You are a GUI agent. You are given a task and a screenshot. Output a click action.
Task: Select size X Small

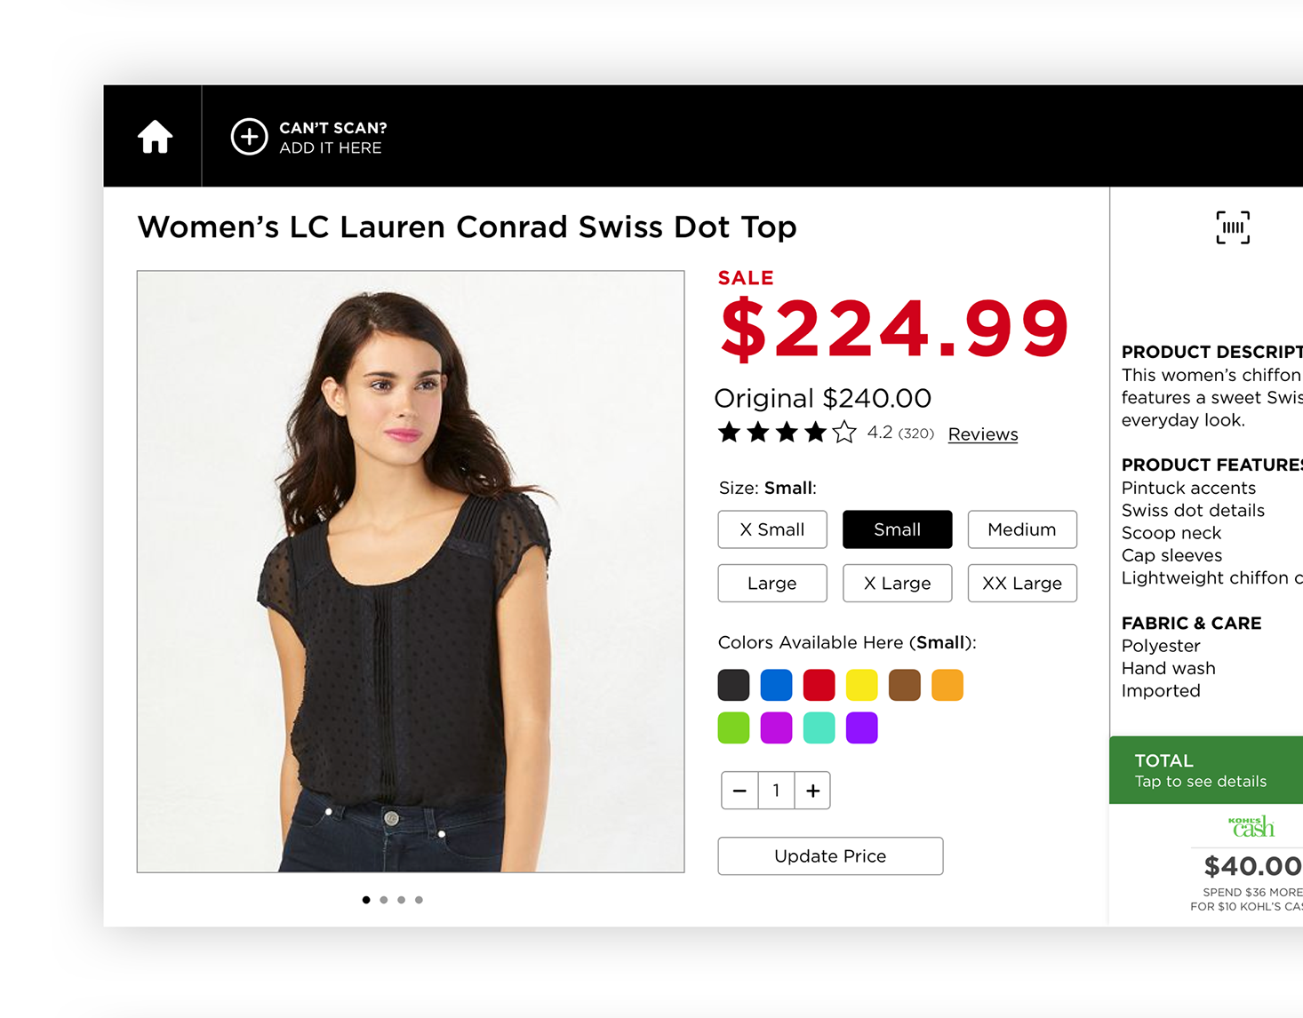[x=771, y=529]
